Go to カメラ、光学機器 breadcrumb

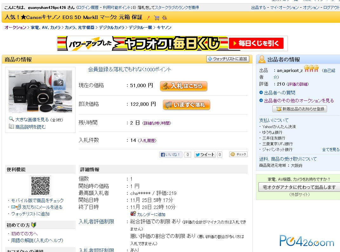click(x=80, y=28)
